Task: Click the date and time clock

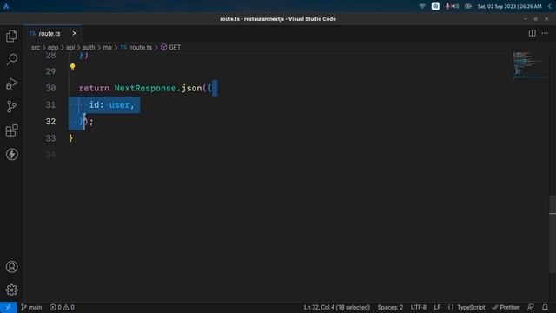Action: coord(509,6)
